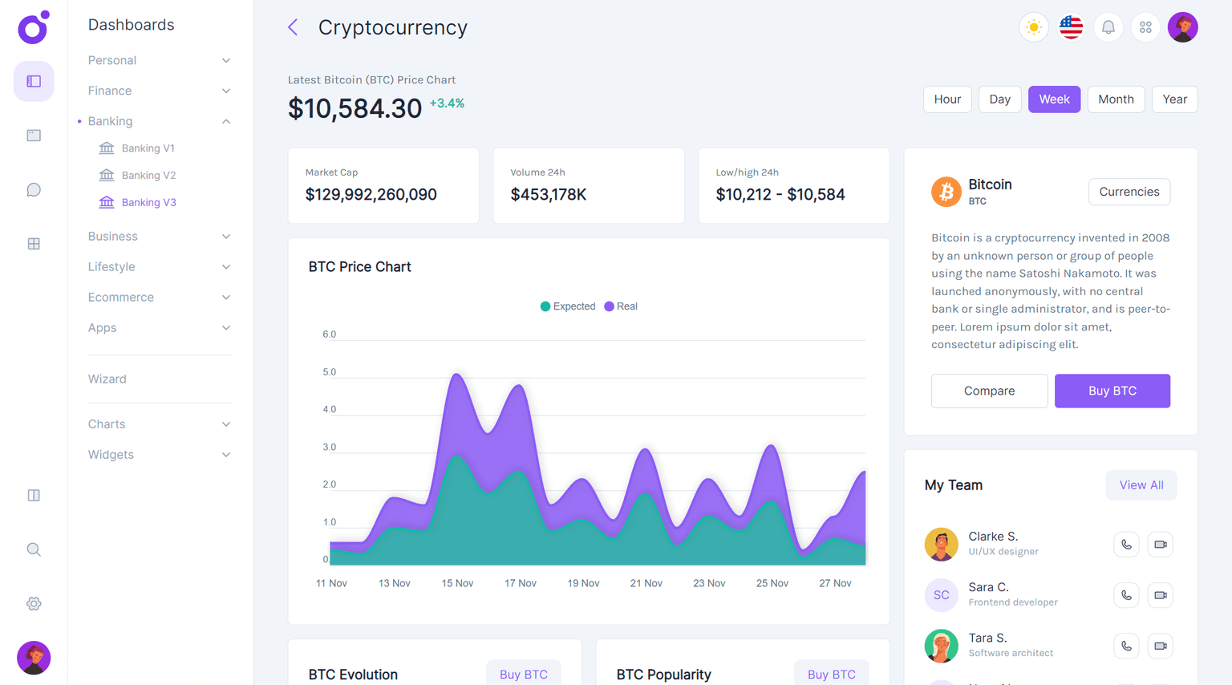
Task: Expand the Finance section
Action: point(157,91)
